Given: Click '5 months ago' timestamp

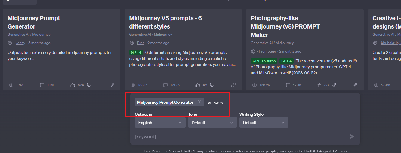Looking at the screenshot, I should 39,43.
